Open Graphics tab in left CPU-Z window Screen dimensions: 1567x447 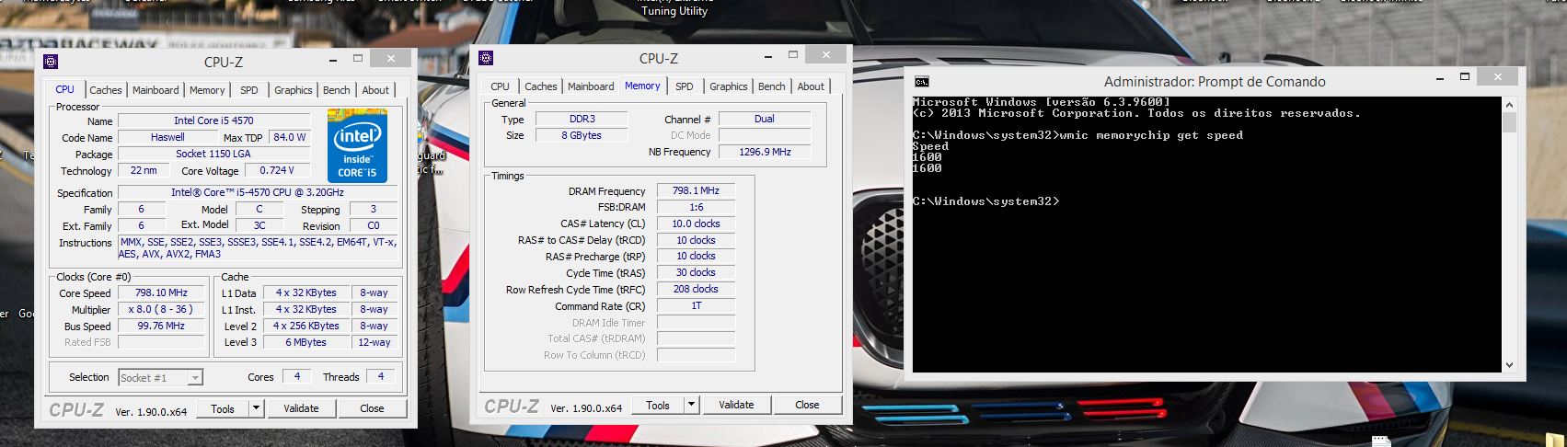(x=294, y=90)
